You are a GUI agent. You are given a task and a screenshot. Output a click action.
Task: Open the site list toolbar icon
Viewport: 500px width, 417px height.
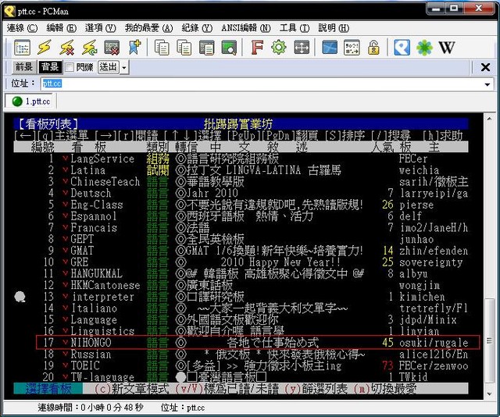coord(23,48)
